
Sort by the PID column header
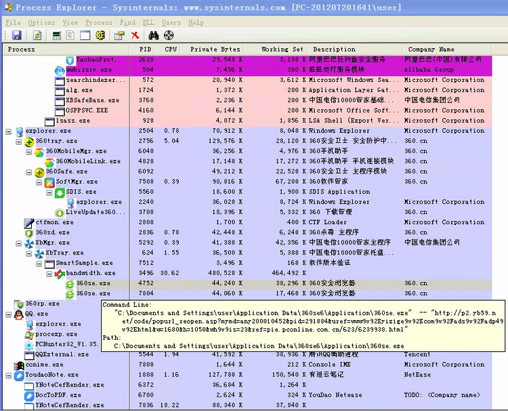142,49
